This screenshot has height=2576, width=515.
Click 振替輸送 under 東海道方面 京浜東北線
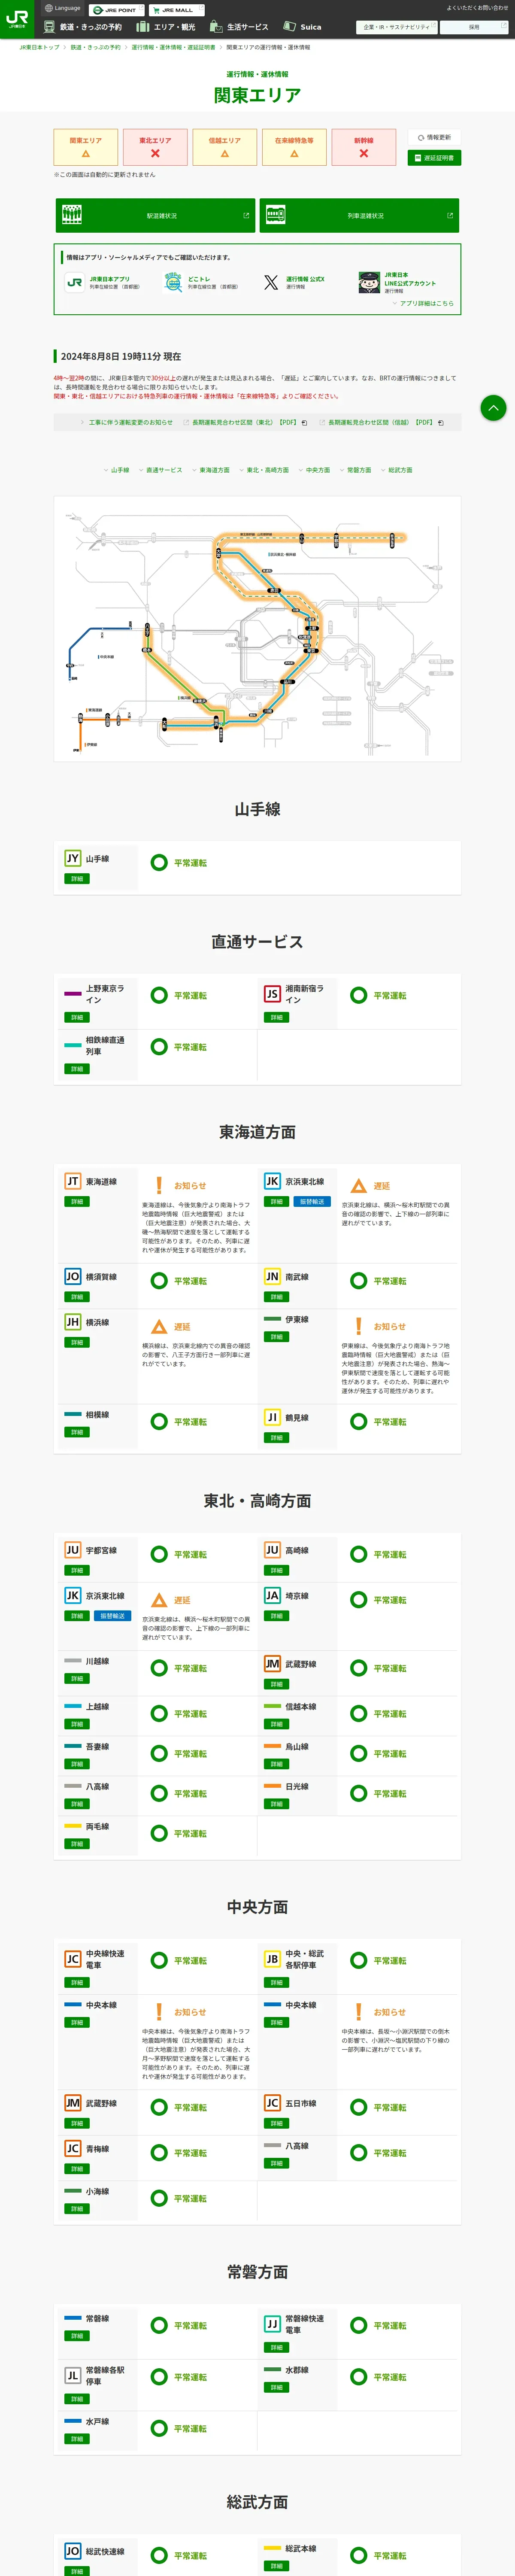pyautogui.click(x=312, y=1202)
